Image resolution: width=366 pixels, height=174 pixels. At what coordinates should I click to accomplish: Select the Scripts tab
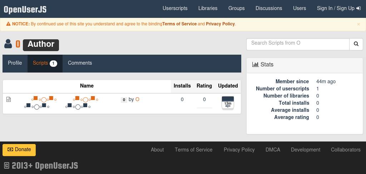pyautogui.click(x=45, y=63)
